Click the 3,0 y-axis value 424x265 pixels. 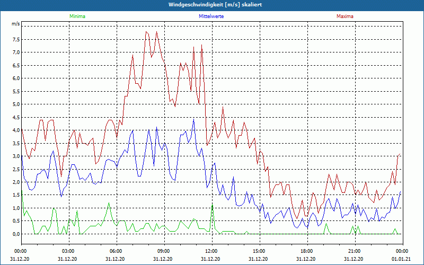coord(16,156)
